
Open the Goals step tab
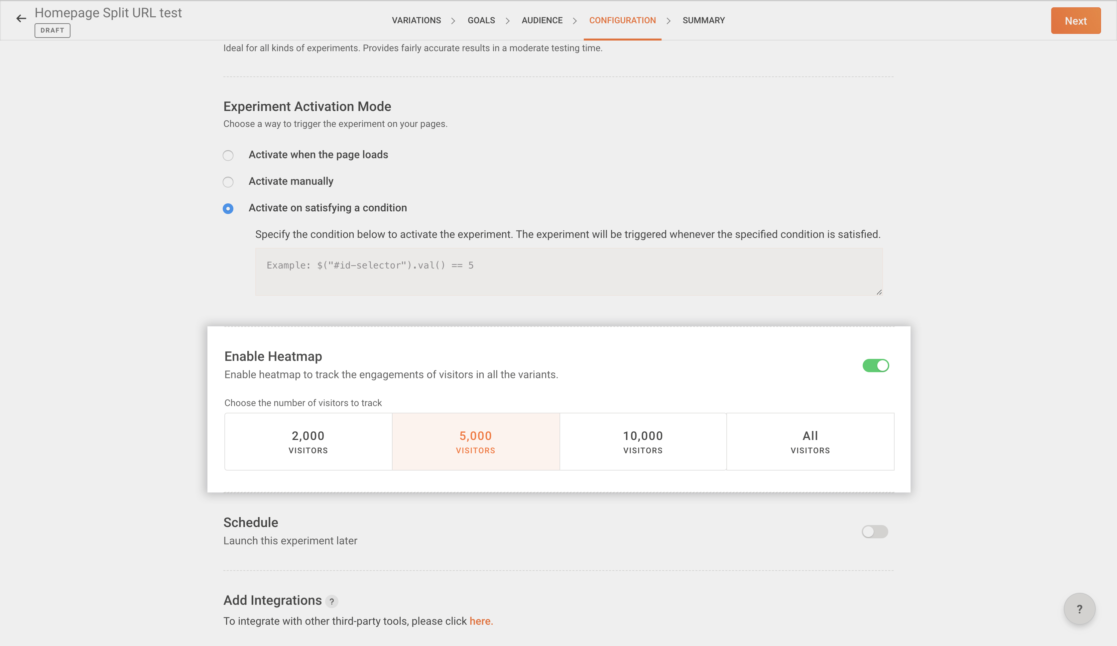481,20
